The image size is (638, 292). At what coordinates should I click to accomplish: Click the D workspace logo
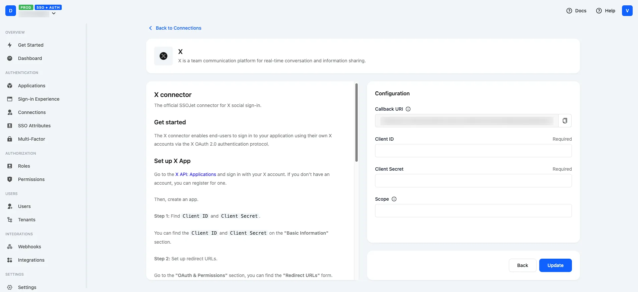[x=11, y=11]
